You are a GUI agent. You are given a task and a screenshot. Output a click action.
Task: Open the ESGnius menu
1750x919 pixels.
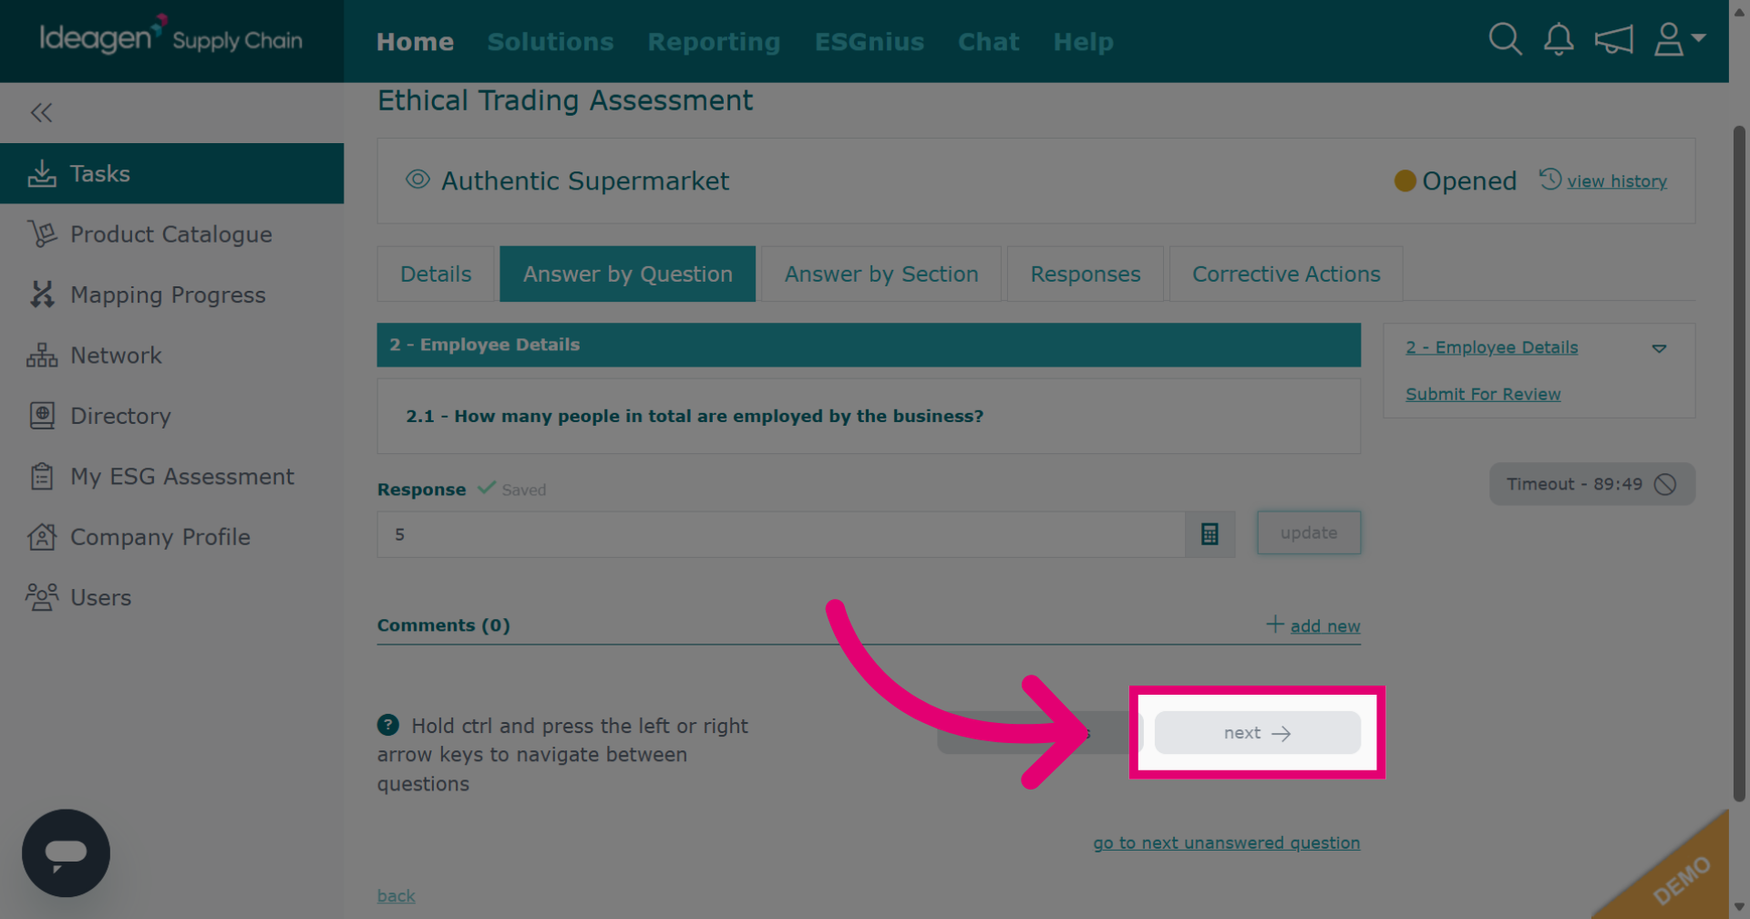870,42
